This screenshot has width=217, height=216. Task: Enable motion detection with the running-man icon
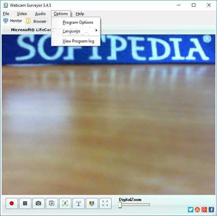tap(65, 203)
